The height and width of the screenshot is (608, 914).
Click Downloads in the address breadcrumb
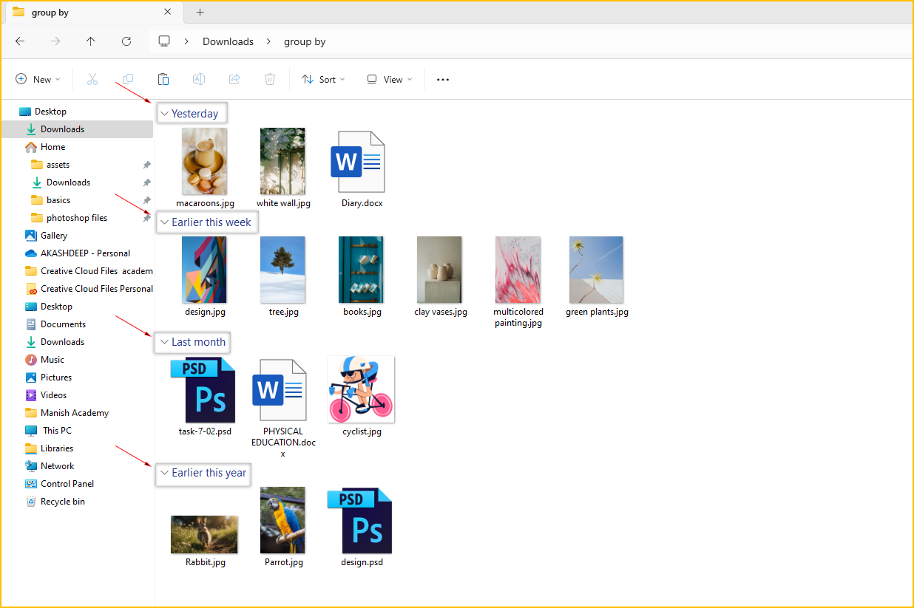point(228,41)
